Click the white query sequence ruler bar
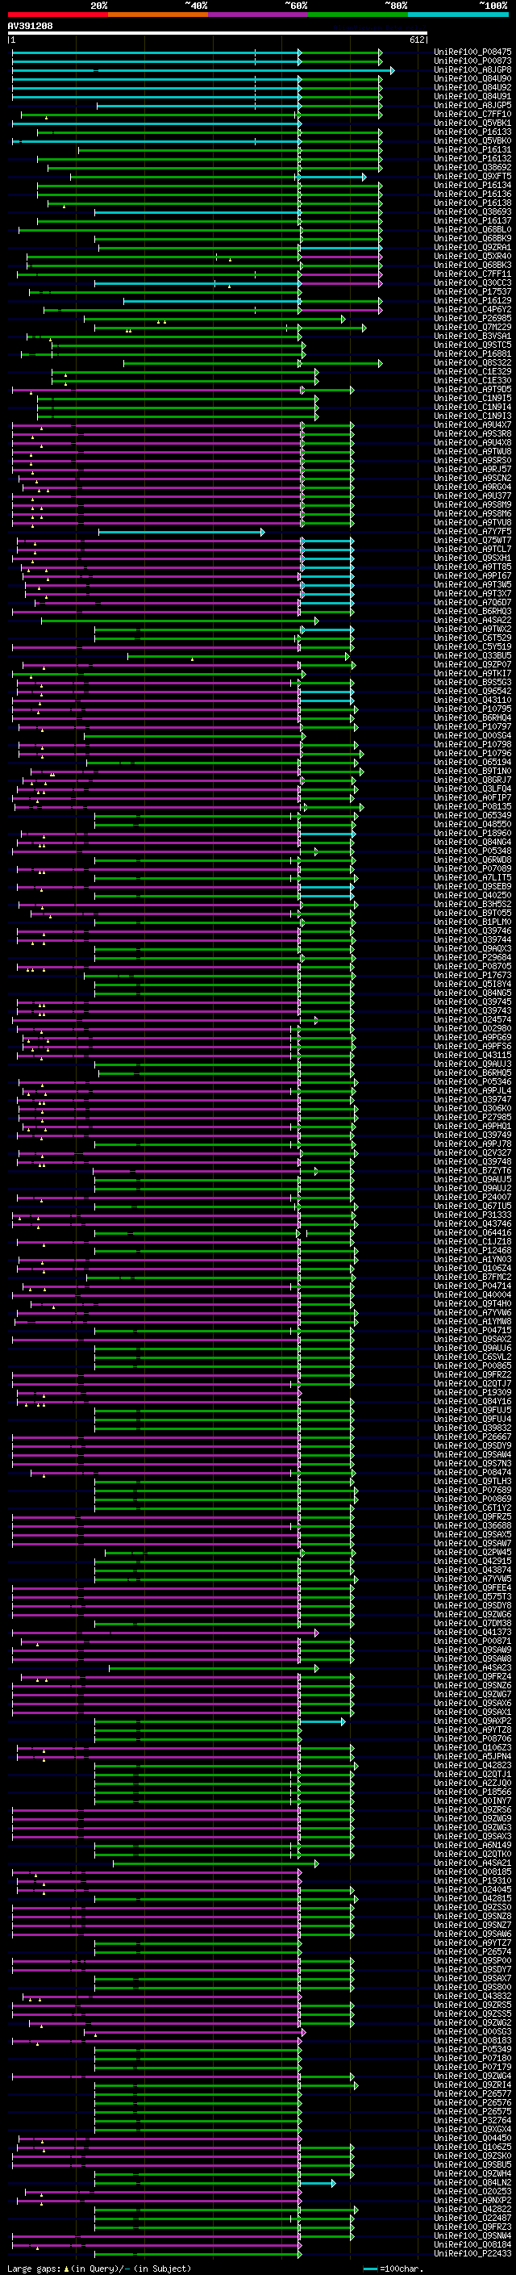Image resolution: width=516 pixels, height=2275 pixels. 218,34
